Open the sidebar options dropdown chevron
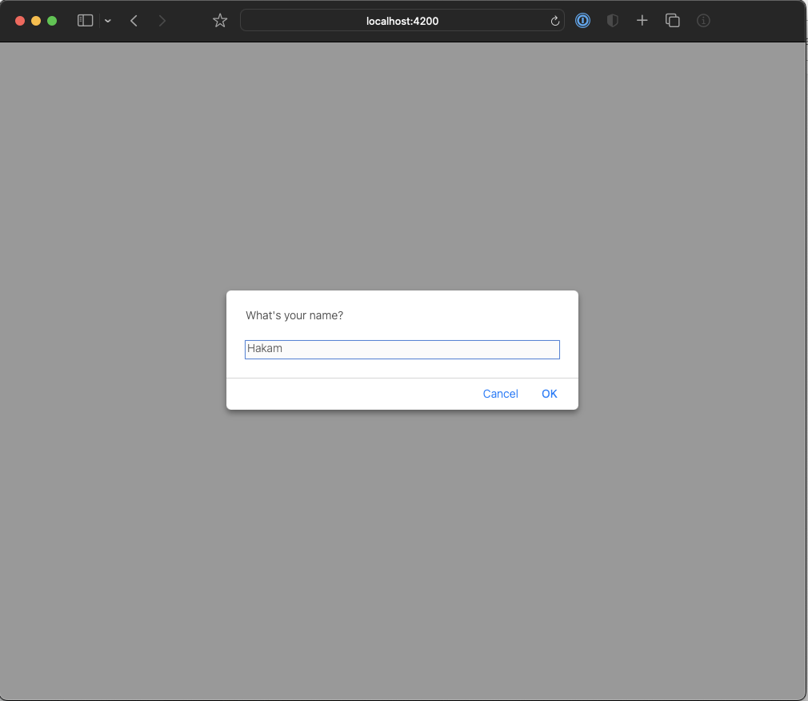The height and width of the screenshot is (701, 808). 108,21
